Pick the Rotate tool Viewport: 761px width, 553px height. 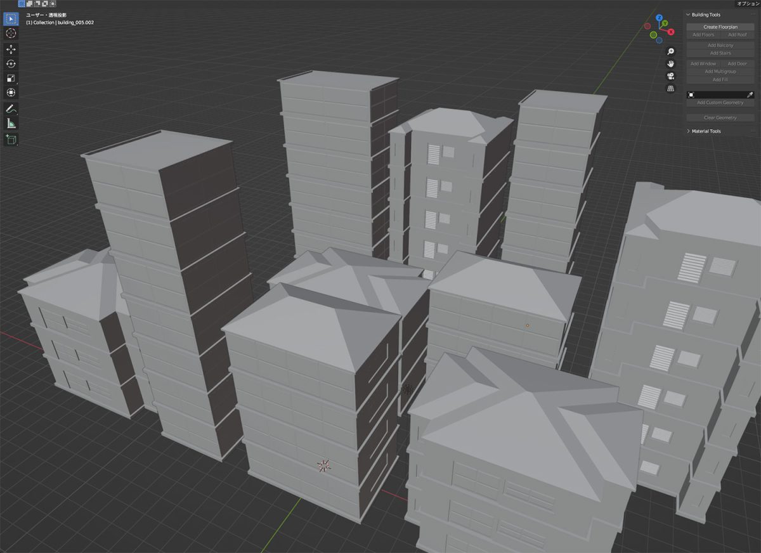tap(11, 63)
